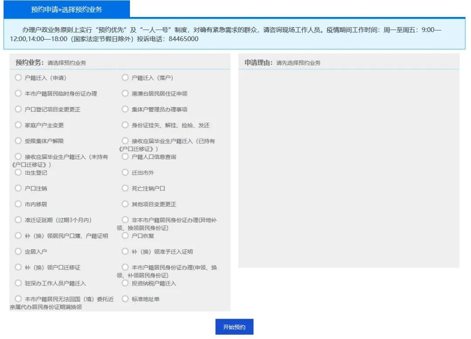Click the 申请理由 heading text
This screenshot has width=471, height=339.
[x=258, y=63]
